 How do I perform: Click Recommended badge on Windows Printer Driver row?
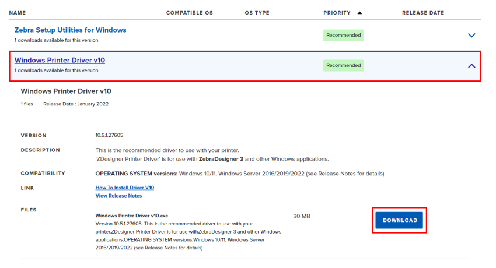(x=343, y=65)
